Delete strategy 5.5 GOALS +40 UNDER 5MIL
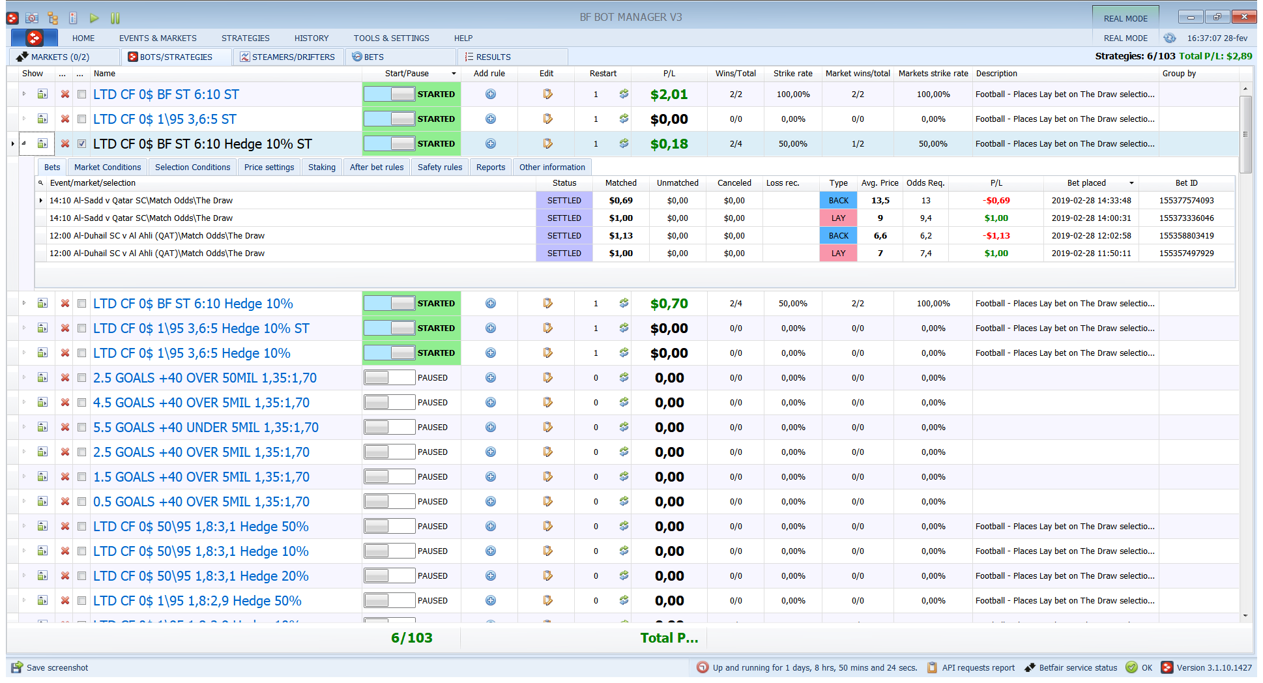Viewport: 1263px width, 683px height. pyautogui.click(x=65, y=428)
